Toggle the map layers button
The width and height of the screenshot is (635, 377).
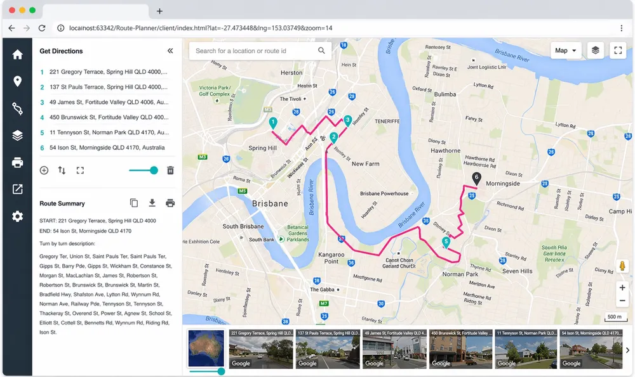click(595, 51)
